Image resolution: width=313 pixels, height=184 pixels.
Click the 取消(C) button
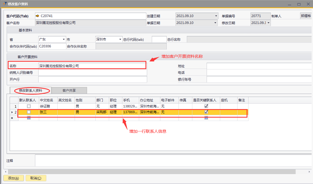[36, 178]
